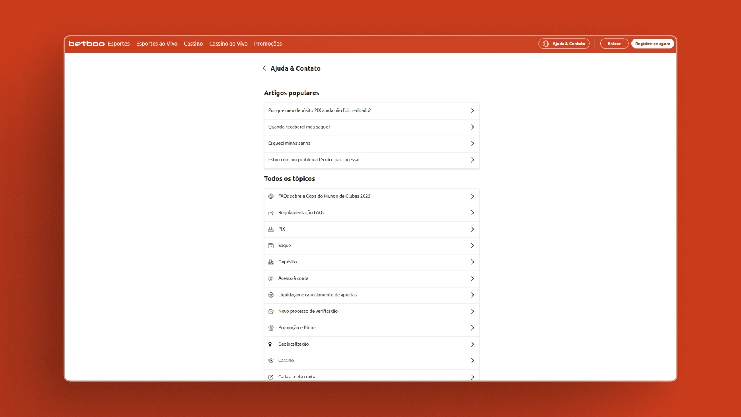Click the wallet icon next to Saque
The image size is (741, 417).
pyautogui.click(x=271, y=245)
